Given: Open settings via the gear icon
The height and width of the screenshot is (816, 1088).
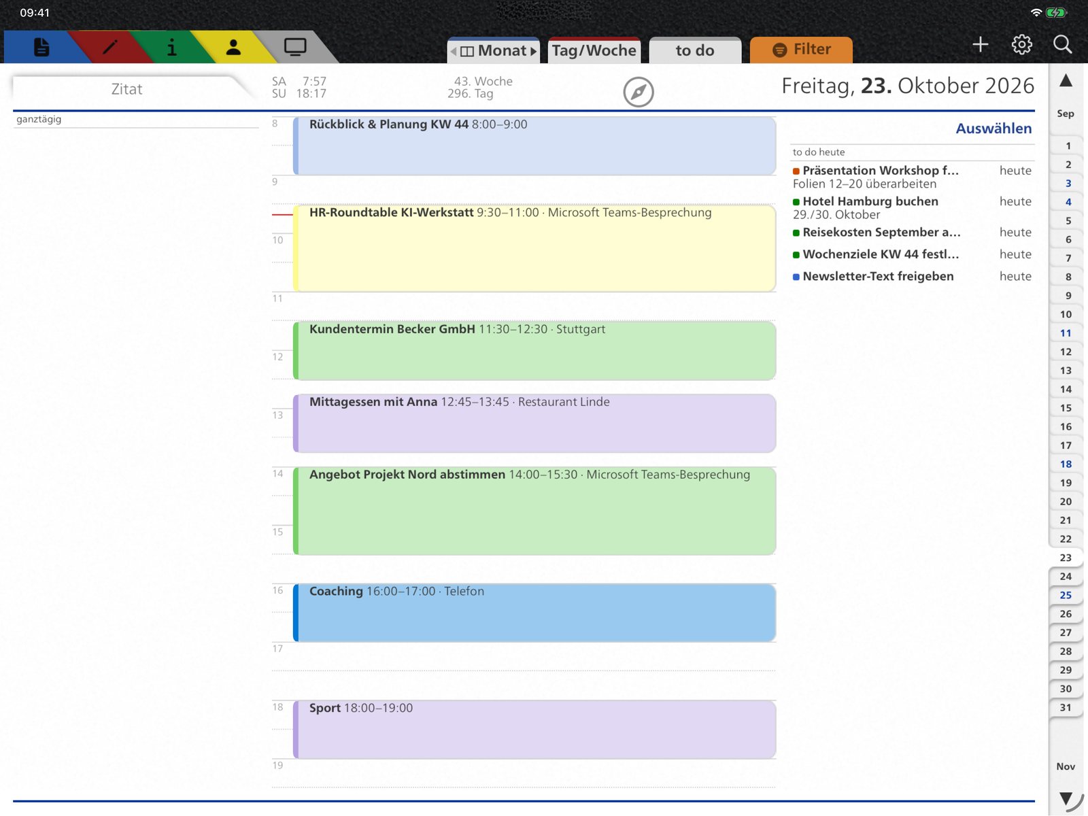Looking at the screenshot, I should (1021, 45).
